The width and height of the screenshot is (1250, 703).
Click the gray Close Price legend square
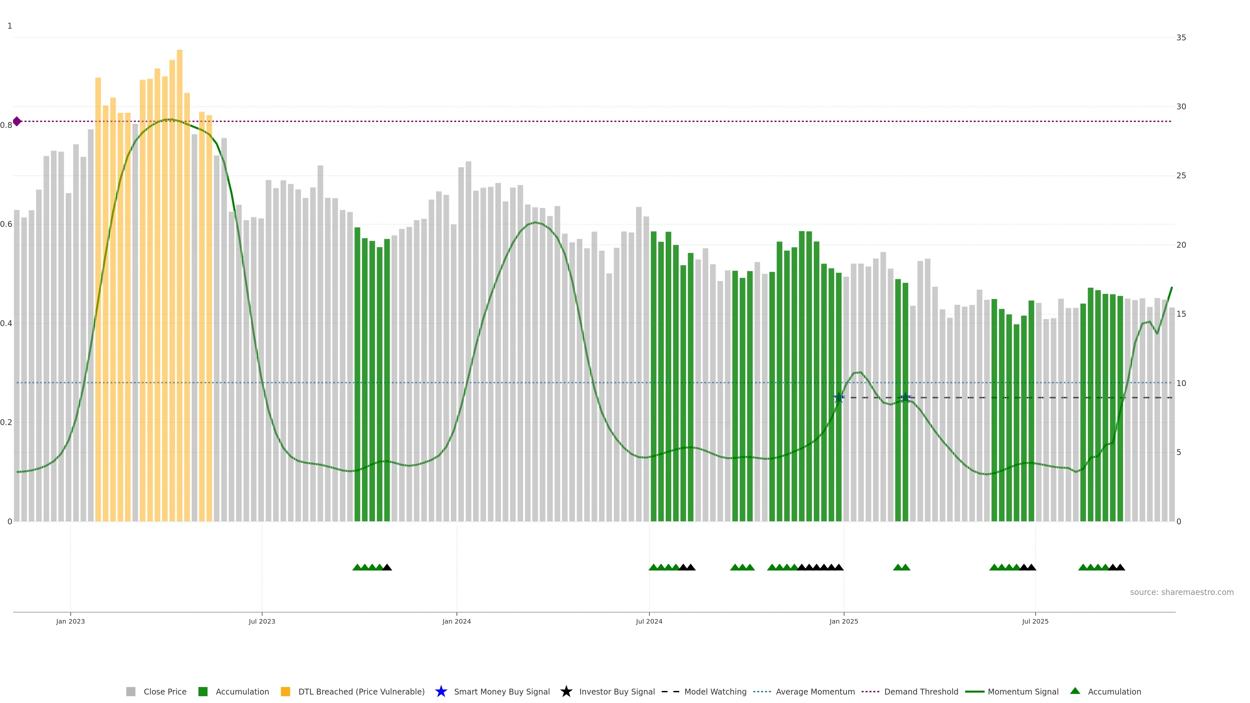[x=131, y=691]
